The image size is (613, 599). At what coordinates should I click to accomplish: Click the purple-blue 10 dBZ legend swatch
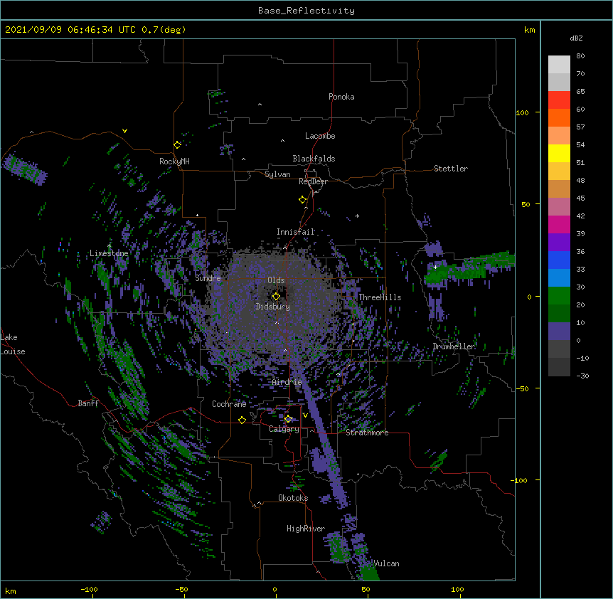559,332
